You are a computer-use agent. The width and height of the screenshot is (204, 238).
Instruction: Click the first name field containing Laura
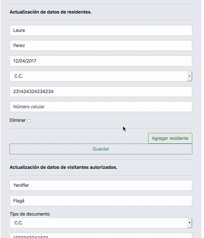(101, 30)
